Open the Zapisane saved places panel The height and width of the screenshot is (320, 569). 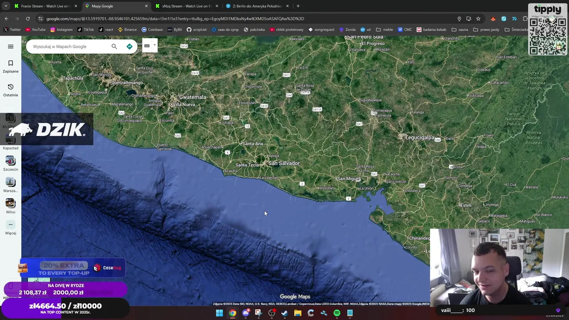pyautogui.click(x=11, y=67)
